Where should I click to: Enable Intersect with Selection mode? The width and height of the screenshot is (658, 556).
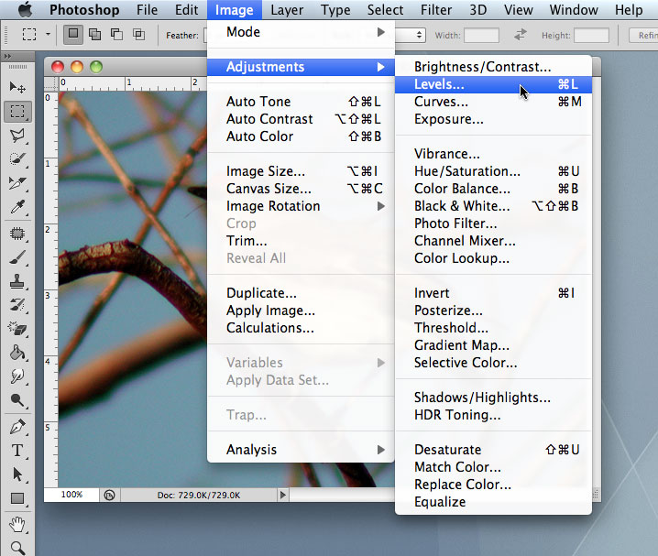(139, 35)
